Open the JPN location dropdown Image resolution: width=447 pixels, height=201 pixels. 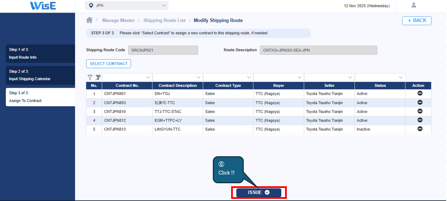(127, 6)
